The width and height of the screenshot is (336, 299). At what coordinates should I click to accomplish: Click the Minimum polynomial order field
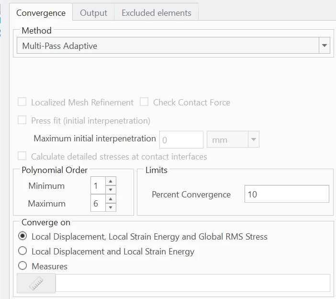point(98,185)
